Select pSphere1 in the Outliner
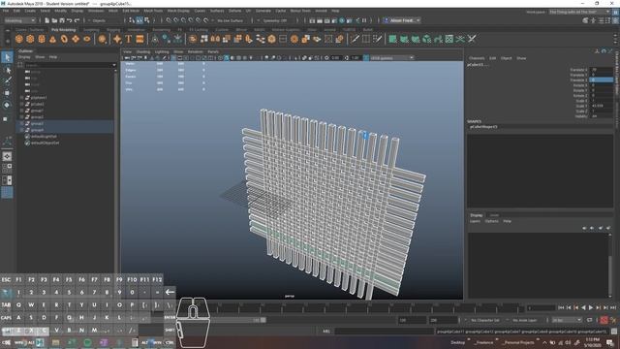The image size is (620, 349). pyautogui.click(x=39, y=97)
